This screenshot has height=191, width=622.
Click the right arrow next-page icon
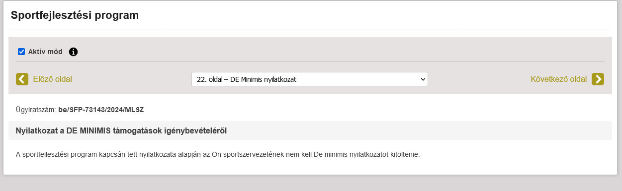[598, 79]
